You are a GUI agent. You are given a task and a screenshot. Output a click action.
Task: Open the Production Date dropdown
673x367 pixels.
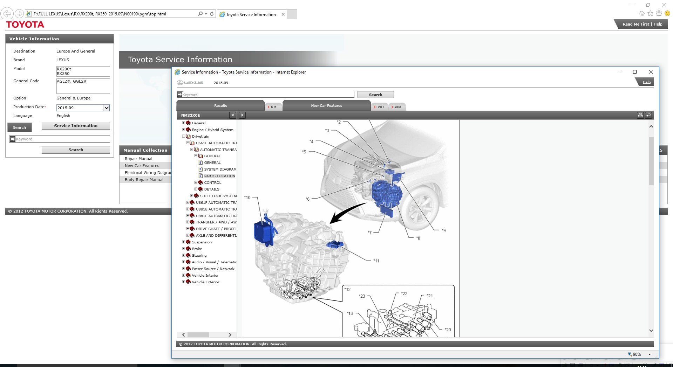[x=107, y=108]
